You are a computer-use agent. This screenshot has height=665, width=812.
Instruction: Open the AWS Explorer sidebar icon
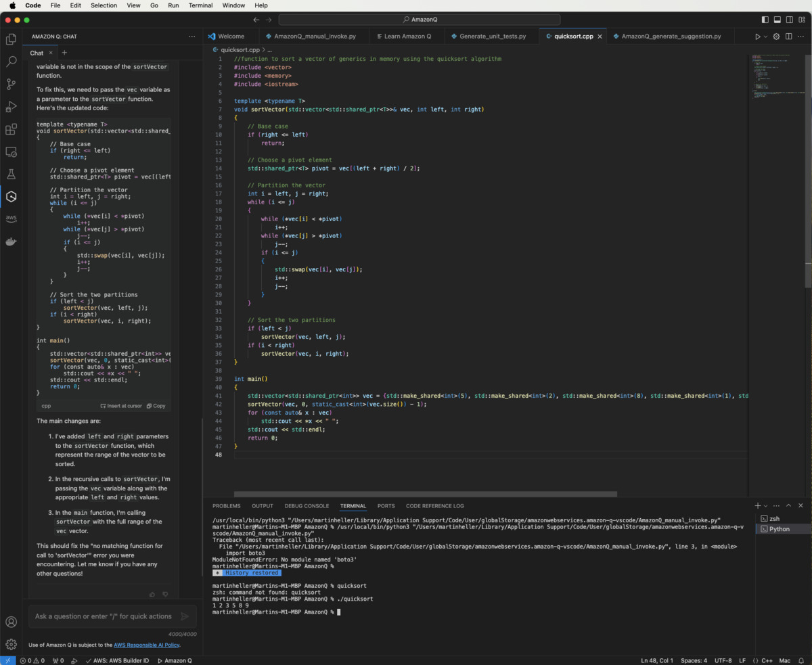click(x=11, y=219)
